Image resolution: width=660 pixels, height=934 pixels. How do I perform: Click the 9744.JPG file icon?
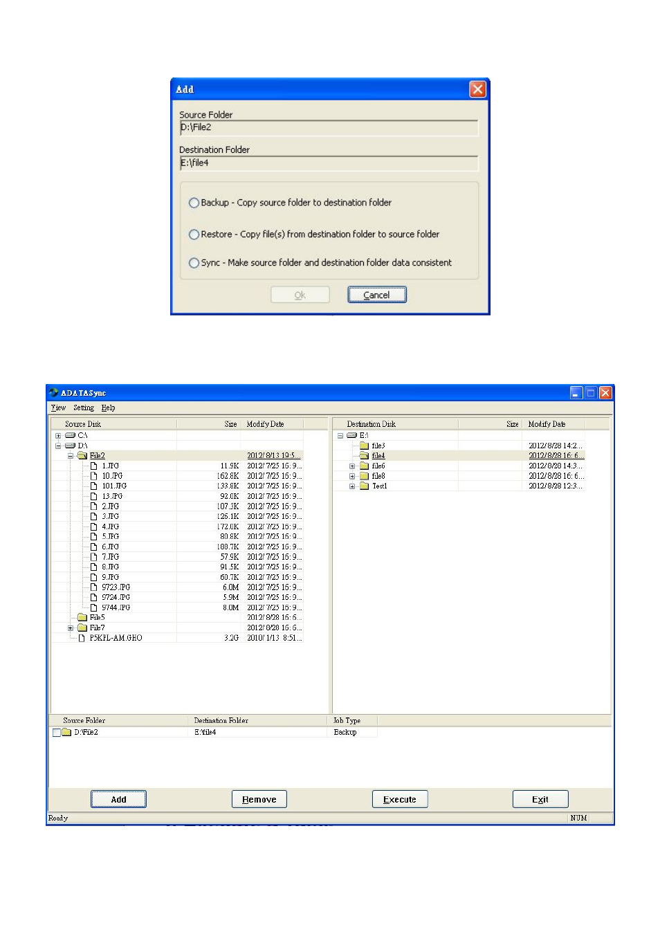tap(94, 607)
